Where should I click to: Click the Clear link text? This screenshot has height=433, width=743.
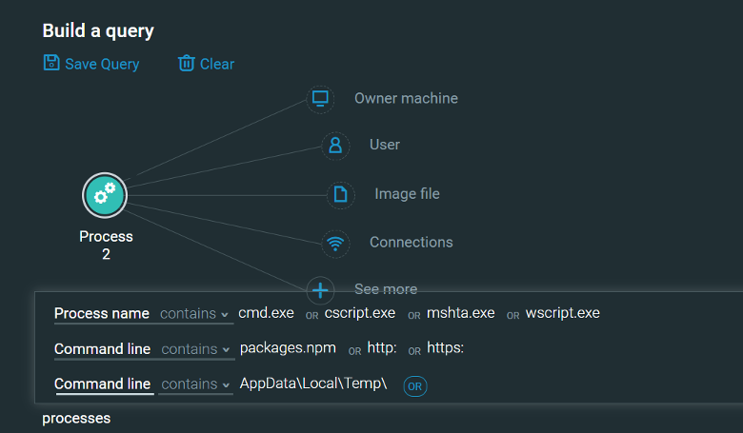pos(217,64)
